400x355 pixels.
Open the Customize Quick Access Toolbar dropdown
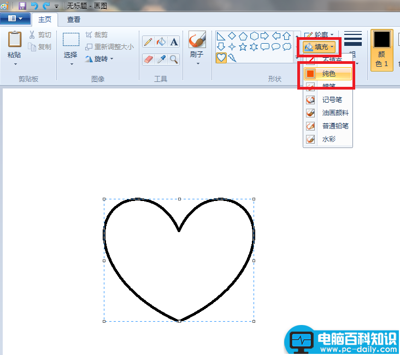tap(57, 6)
